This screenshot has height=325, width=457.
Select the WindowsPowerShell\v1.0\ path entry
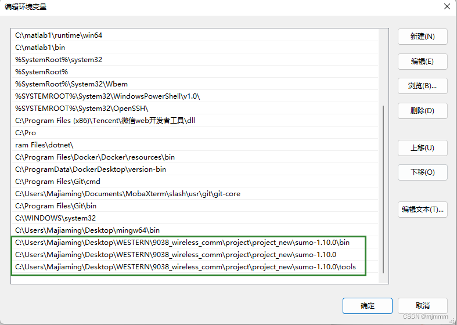click(x=195, y=96)
